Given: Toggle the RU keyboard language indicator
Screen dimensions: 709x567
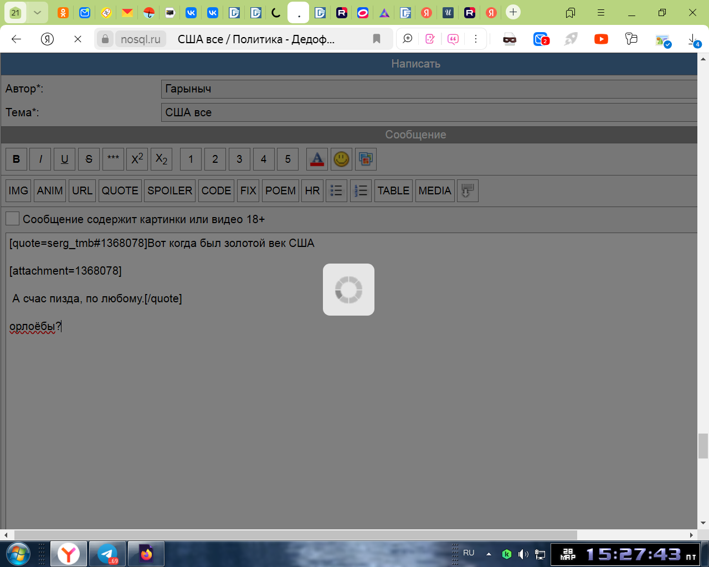Looking at the screenshot, I should coord(469,553).
